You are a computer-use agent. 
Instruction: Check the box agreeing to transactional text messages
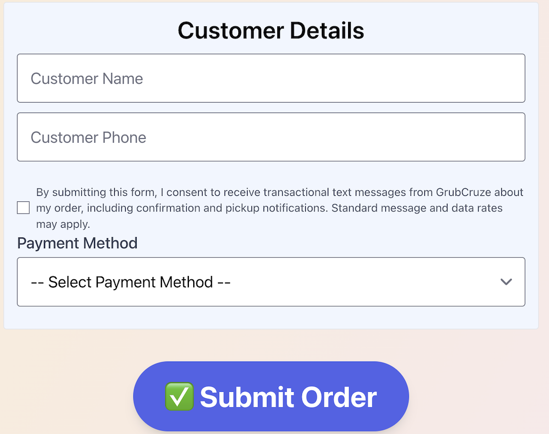tap(23, 208)
